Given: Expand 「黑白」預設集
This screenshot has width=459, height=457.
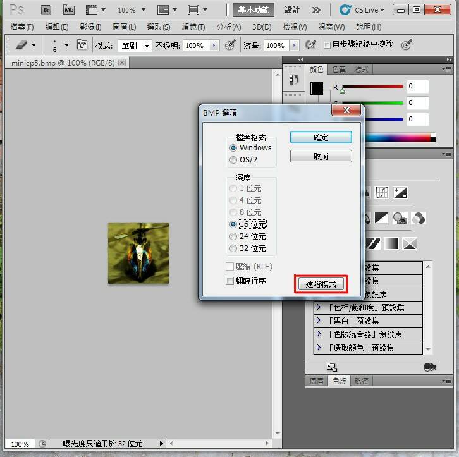Looking at the screenshot, I should coord(319,320).
